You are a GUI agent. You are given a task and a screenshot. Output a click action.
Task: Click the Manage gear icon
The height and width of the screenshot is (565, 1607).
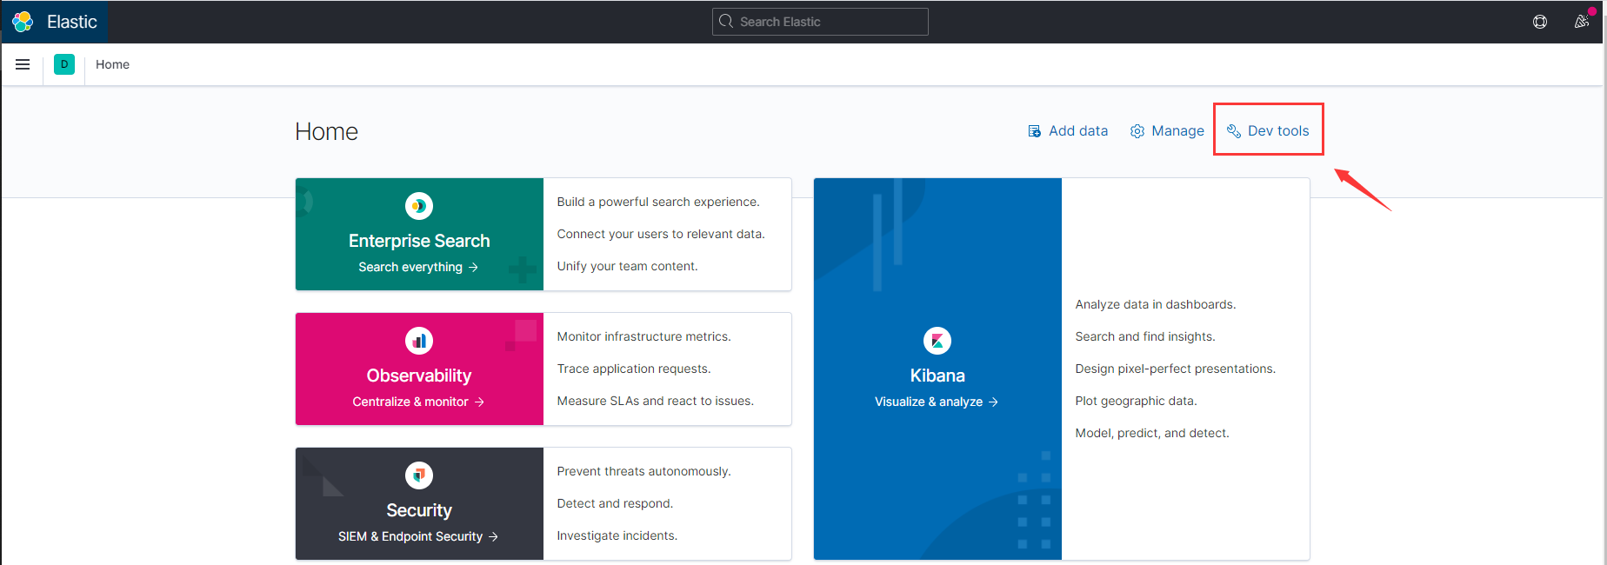[x=1137, y=131]
